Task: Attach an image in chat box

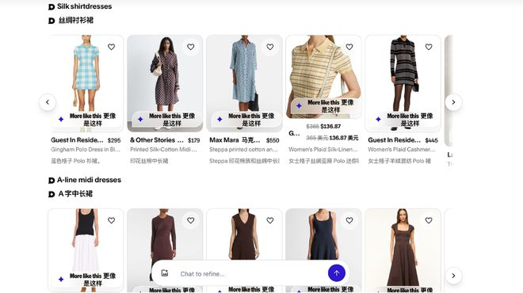Action: coord(165,273)
